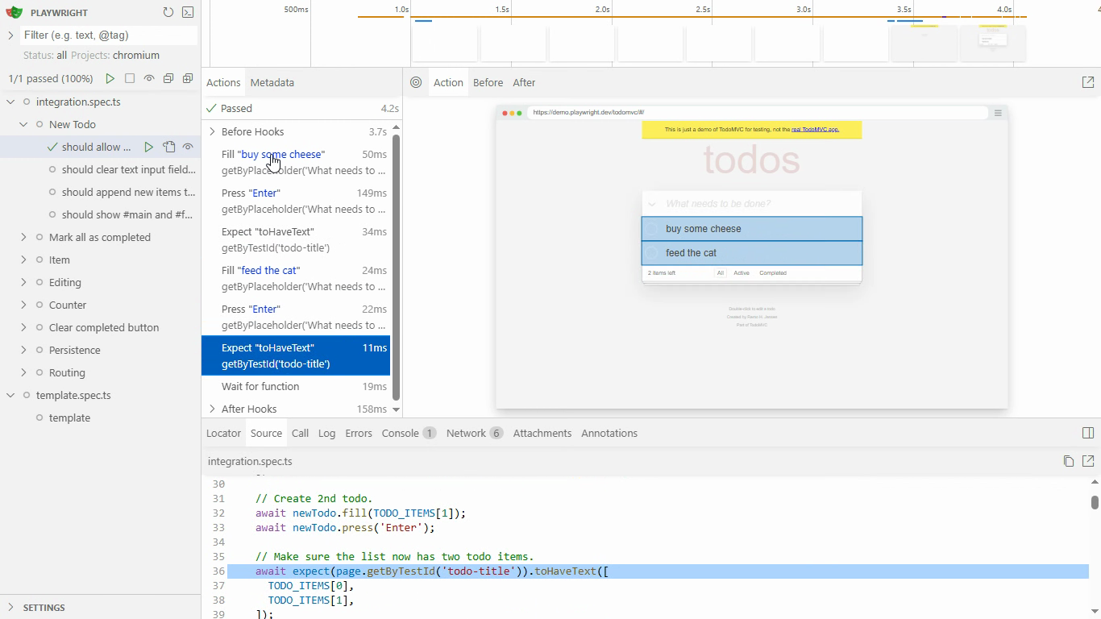Copy the source file using copy icon
The width and height of the screenshot is (1101, 619).
click(x=1068, y=461)
